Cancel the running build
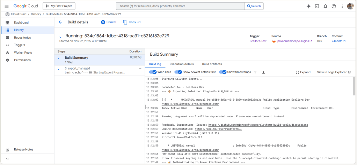Screen dimensions: 357x165 click(x=108, y=22)
